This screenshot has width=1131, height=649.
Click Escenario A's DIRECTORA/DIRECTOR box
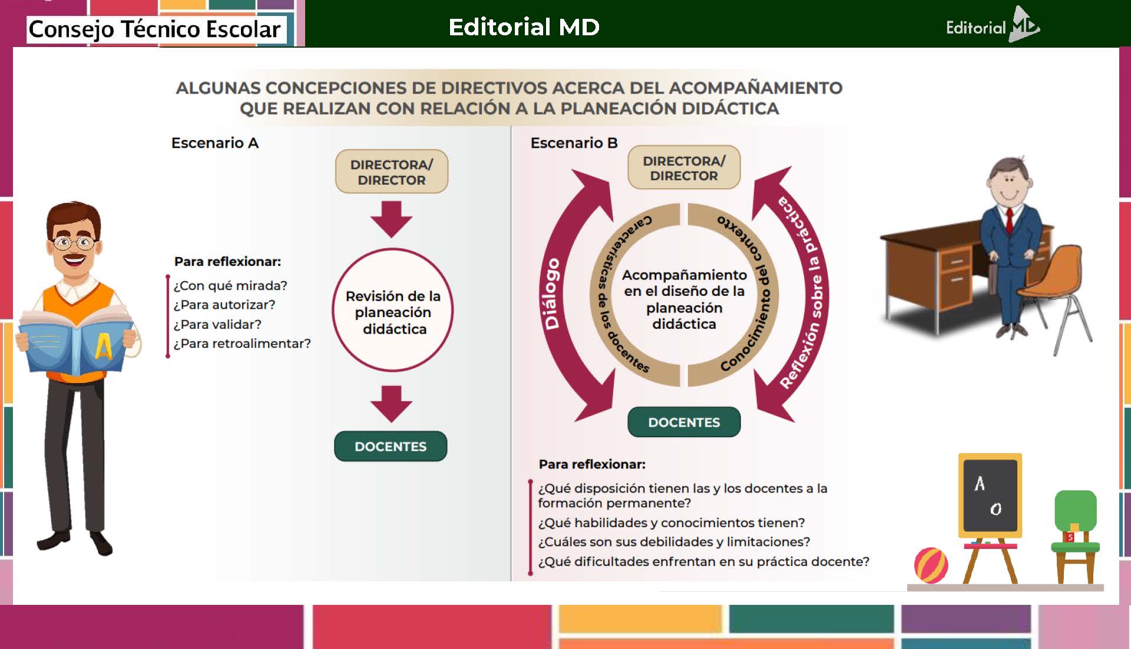392,172
